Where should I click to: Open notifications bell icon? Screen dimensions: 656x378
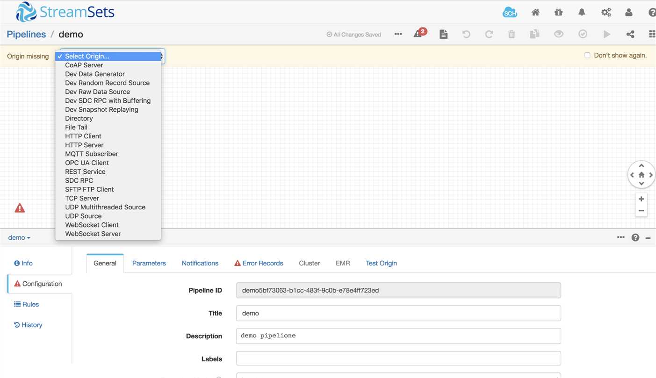582,13
